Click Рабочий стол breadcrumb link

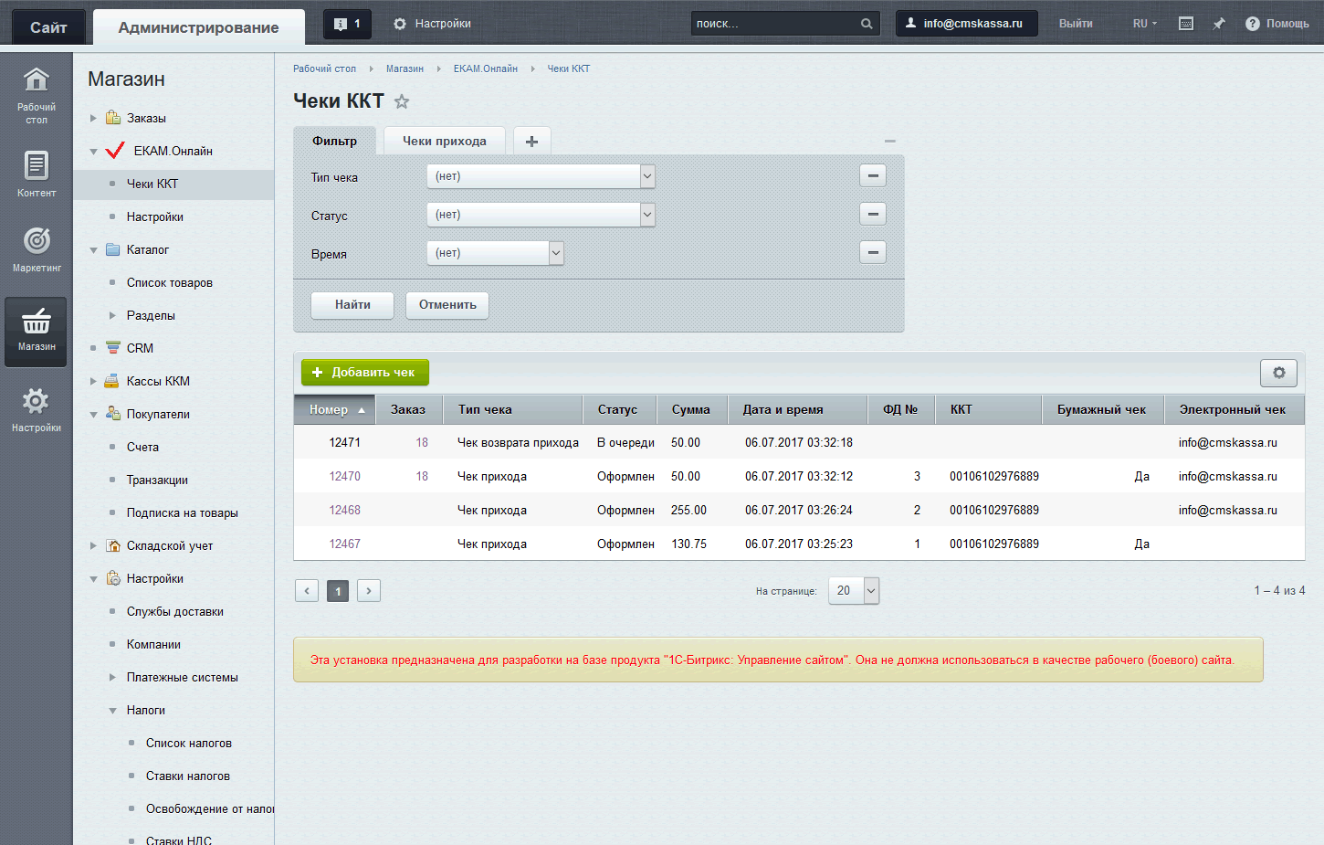tap(324, 69)
